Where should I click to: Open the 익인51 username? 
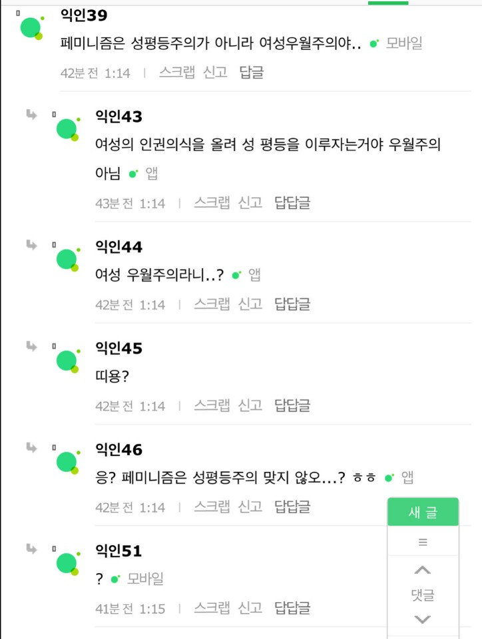[119, 551]
